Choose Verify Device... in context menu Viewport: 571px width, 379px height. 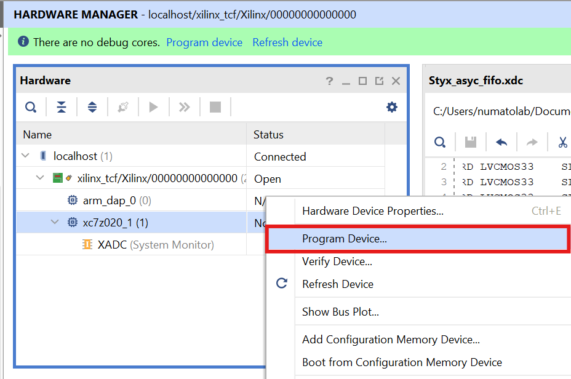[x=337, y=261]
